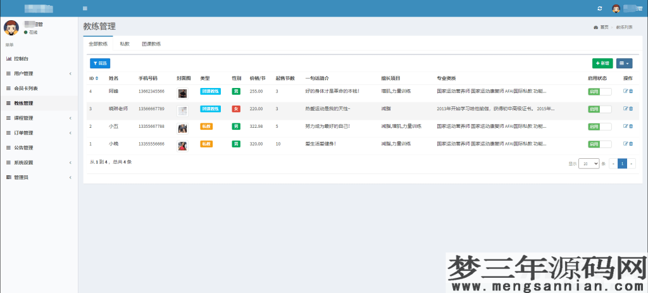The image size is (648, 293).
Task: Toggle 启用 status switch for 晓琳老师
Action: click(600, 109)
